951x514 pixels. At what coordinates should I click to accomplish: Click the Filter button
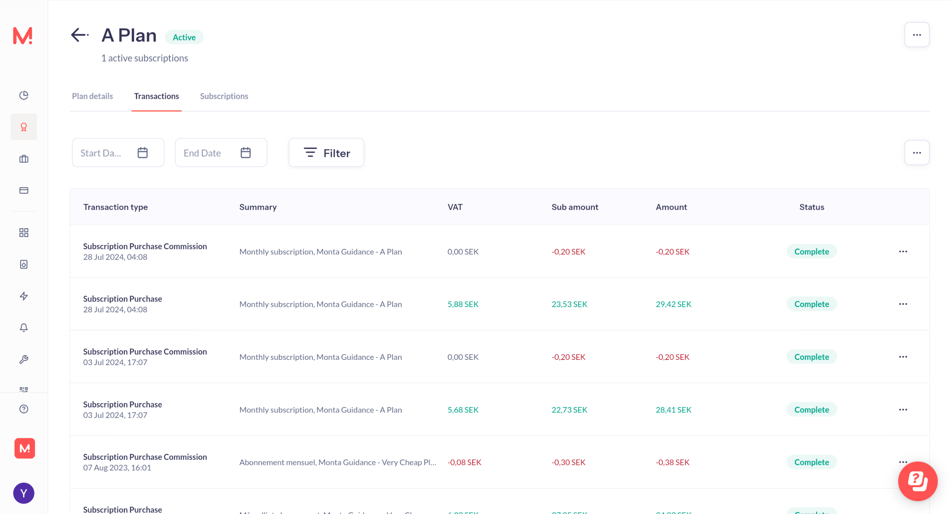coord(326,153)
